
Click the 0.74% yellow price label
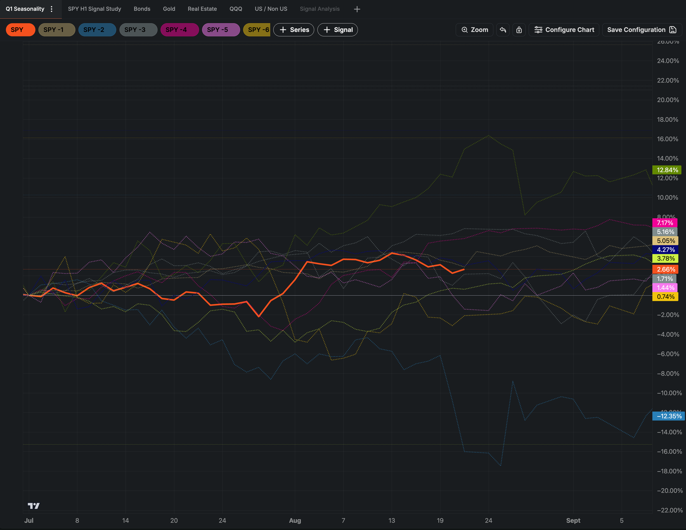click(666, 297)
